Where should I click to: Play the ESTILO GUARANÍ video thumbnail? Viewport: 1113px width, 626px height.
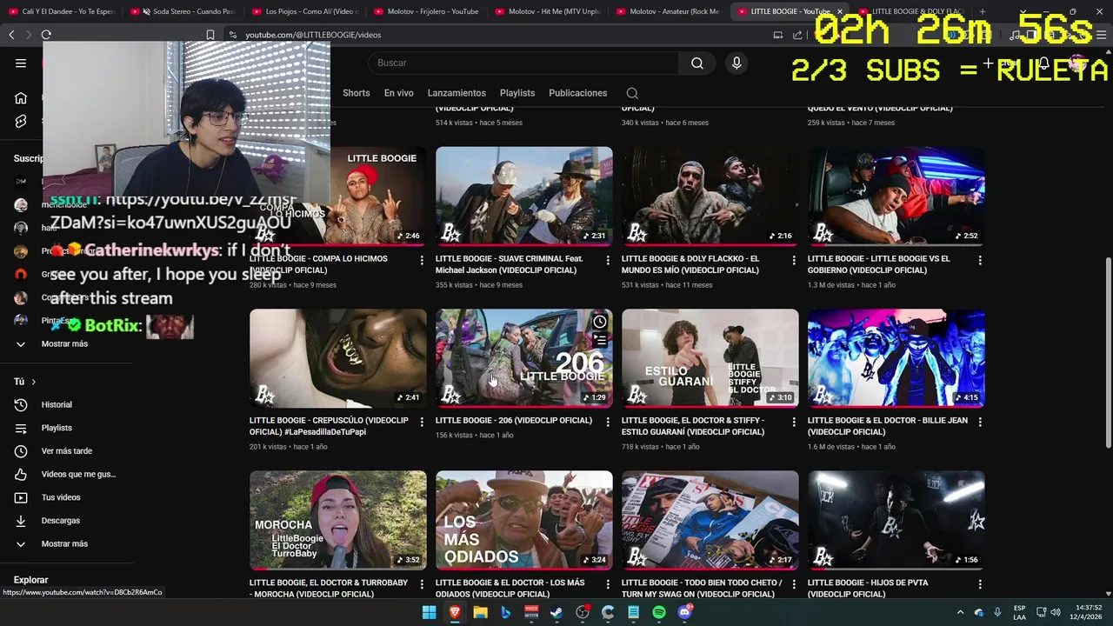click(x=710, y=357)
